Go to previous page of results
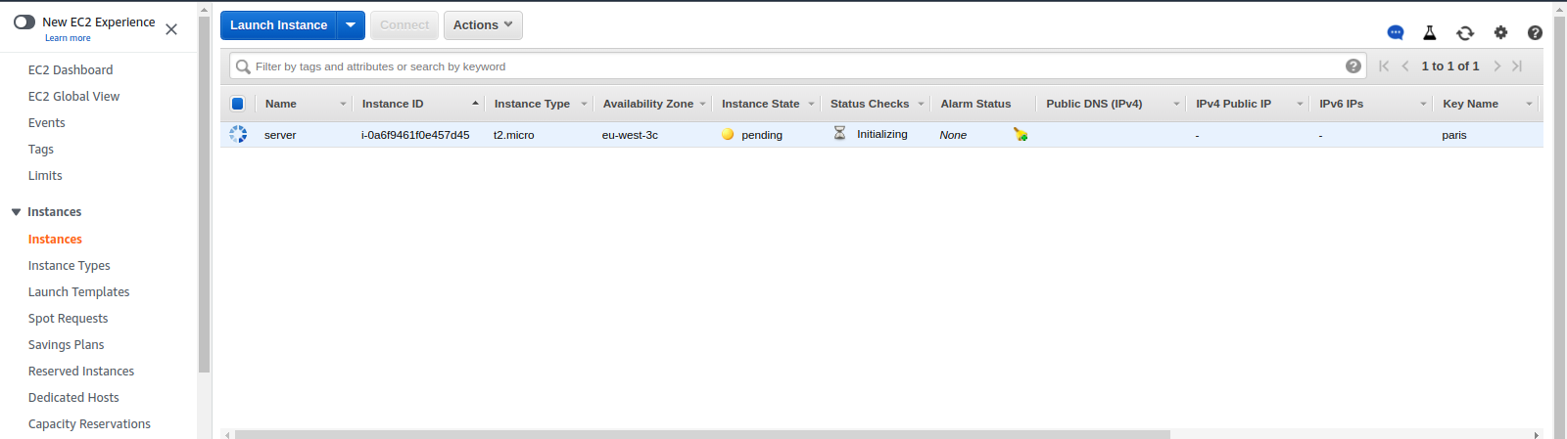1567x439 pixels. pyautogui.click(x=1405, y=66)
